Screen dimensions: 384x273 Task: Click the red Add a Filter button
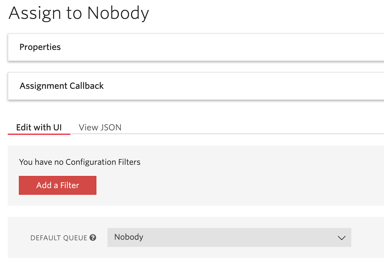(58, 185)
